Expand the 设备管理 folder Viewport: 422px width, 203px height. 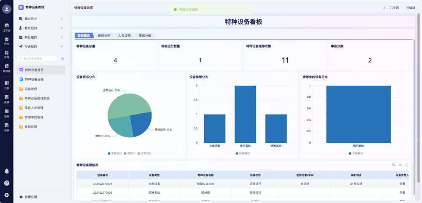31,89
